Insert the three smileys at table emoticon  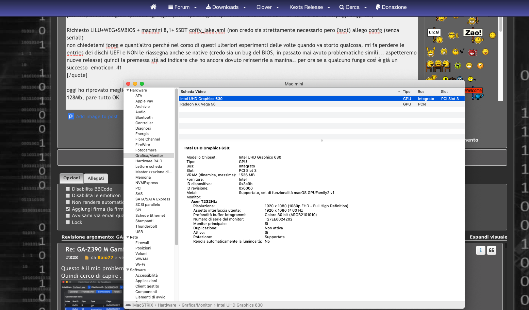(x=438, y=66)
